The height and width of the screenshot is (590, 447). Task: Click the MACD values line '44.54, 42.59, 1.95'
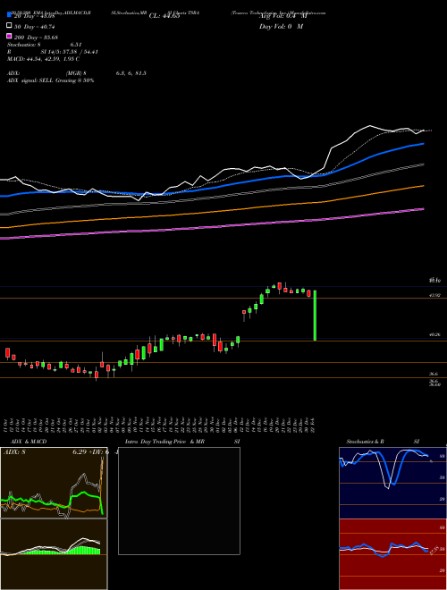coord(44,59)
